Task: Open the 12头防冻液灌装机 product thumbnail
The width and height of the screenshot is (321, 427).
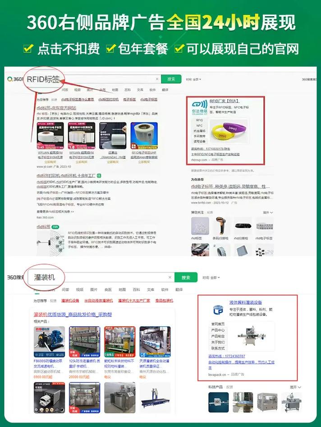Action: (x=85, y=342)
